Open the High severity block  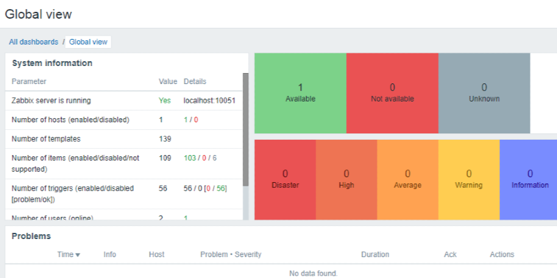click(x=346, y=179)
